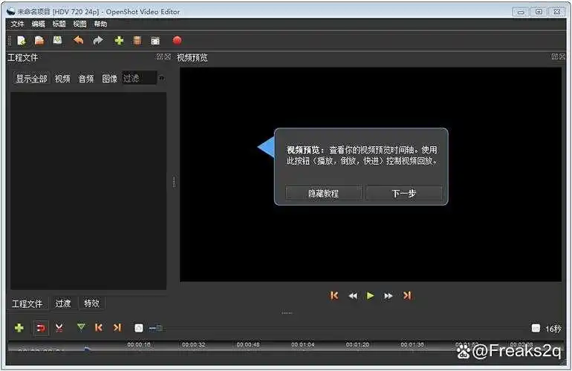Open the 文件 menu
The height and width of the screenshot is (371, 572).
coord(17,24)
